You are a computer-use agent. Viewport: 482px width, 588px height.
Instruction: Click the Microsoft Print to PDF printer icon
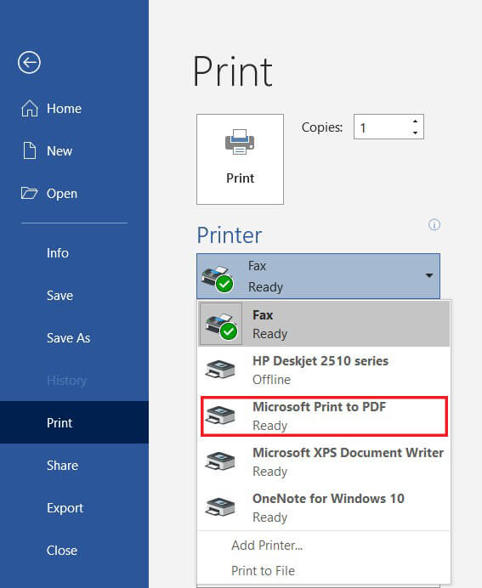coord(220,416)
